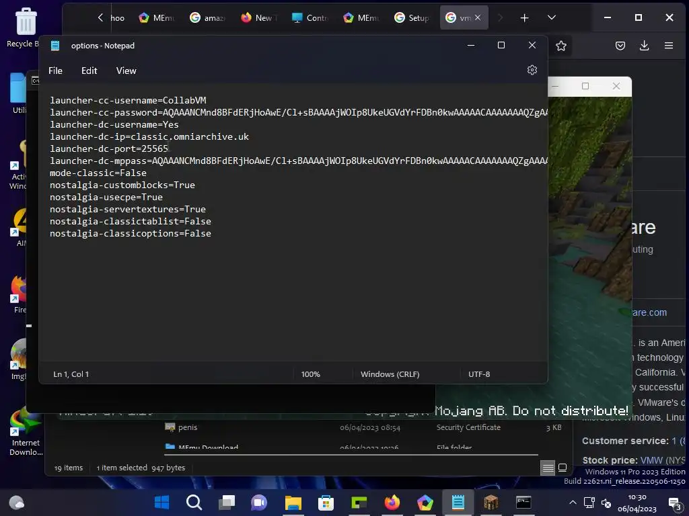This screenshot has width=689, height=516.
Task: Click the launcher-dc-port=25565 line
Action: (x=109, y=148)
